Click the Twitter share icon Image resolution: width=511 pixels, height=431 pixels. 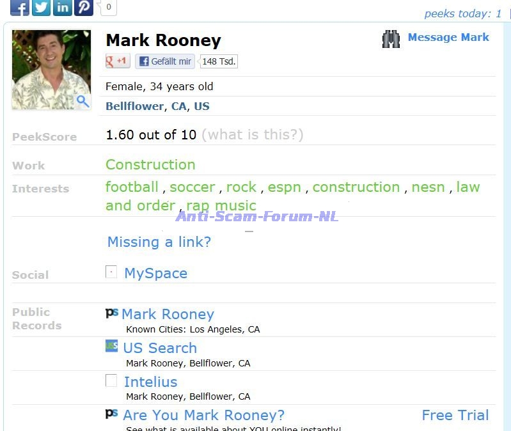click(42, 7)
